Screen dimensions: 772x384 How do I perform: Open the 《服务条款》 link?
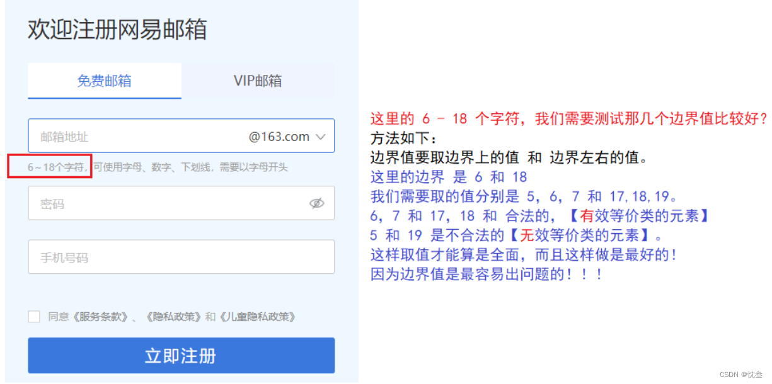(x=101, y=317)
